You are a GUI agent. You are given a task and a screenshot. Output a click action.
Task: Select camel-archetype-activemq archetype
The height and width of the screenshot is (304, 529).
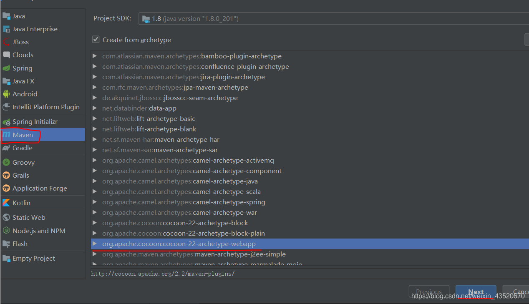click(310, 160)
